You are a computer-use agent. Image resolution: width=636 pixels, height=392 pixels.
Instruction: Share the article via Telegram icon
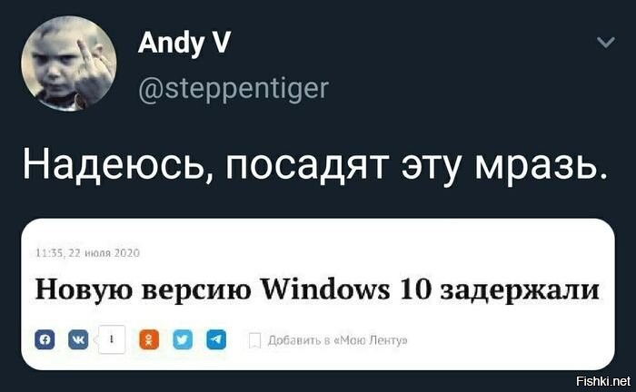pyautogui.click(x=216, y=339)
